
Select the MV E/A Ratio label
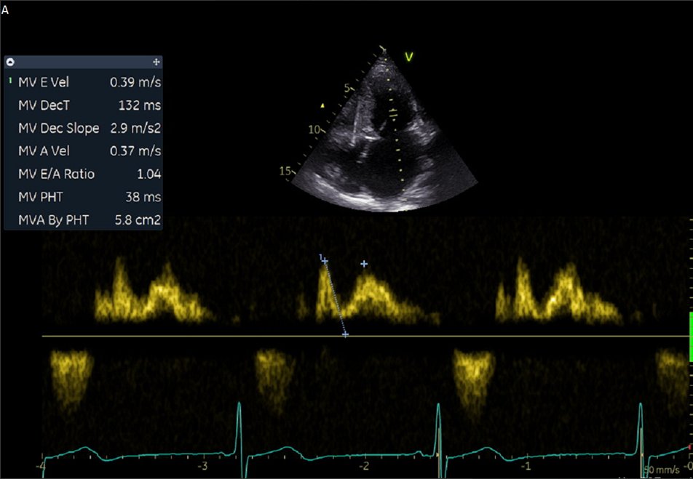[57, 174]
